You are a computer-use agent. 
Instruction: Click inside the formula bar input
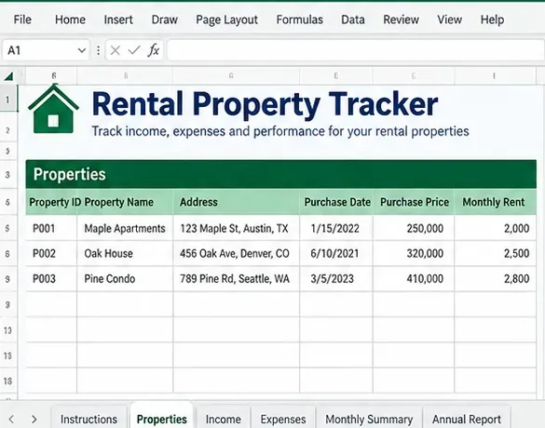tap(356, 50)
